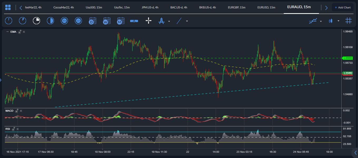
Task: Open EMA indicator settings gear
Action: [x=19, y=32]
